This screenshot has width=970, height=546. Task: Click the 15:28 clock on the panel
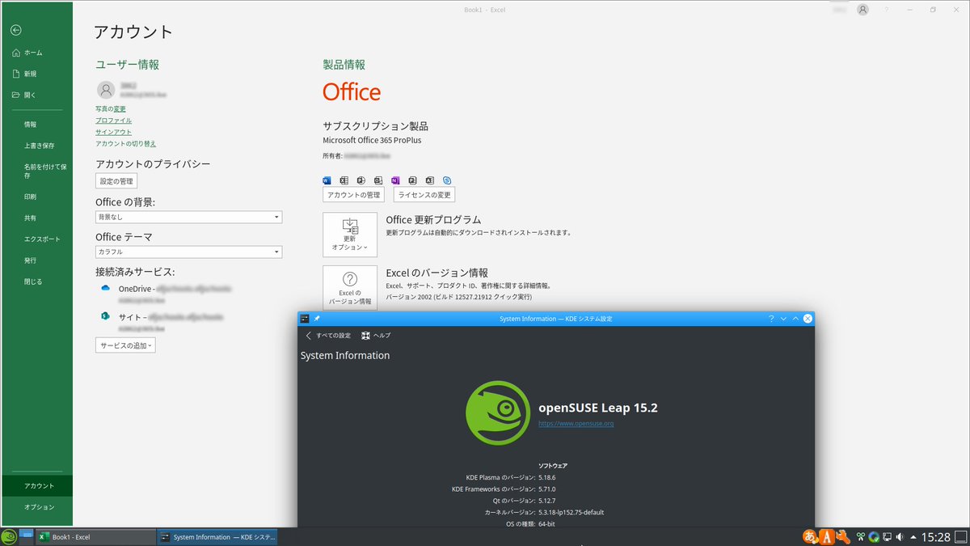click(x=936, y=537)
